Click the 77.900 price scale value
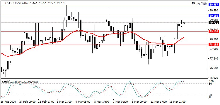220x105 pixels. (x=214, y=49)
